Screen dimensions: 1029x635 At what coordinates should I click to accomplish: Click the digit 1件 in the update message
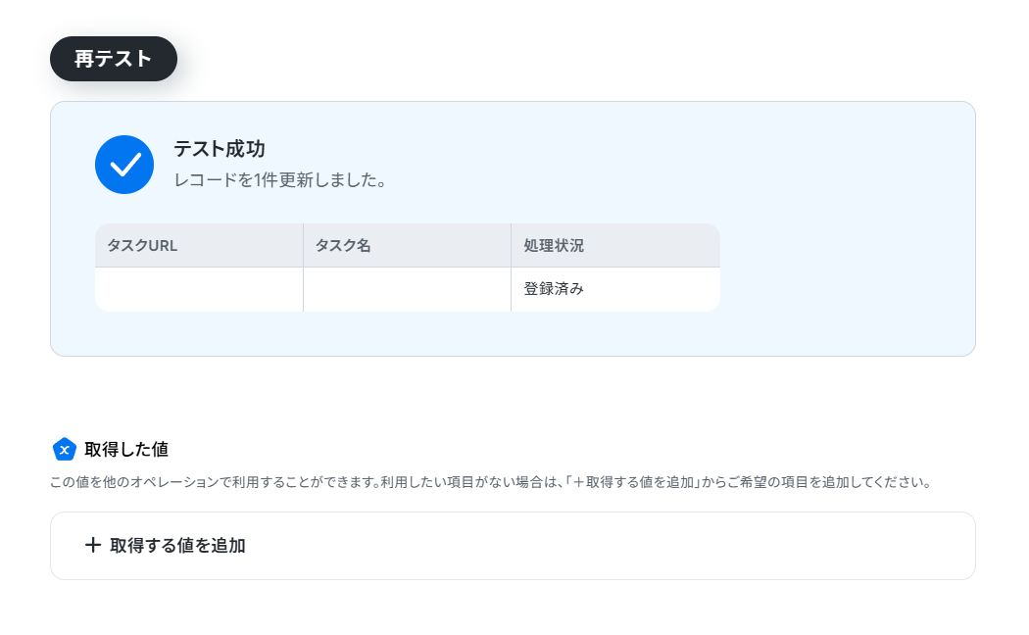(266, 179)
